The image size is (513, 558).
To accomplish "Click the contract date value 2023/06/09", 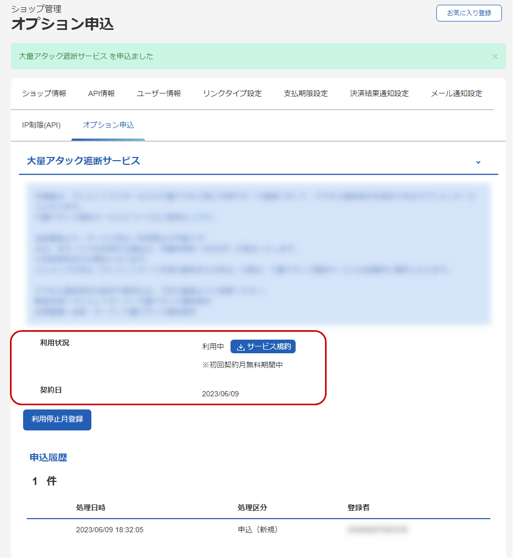I will (x=221, y=394).
